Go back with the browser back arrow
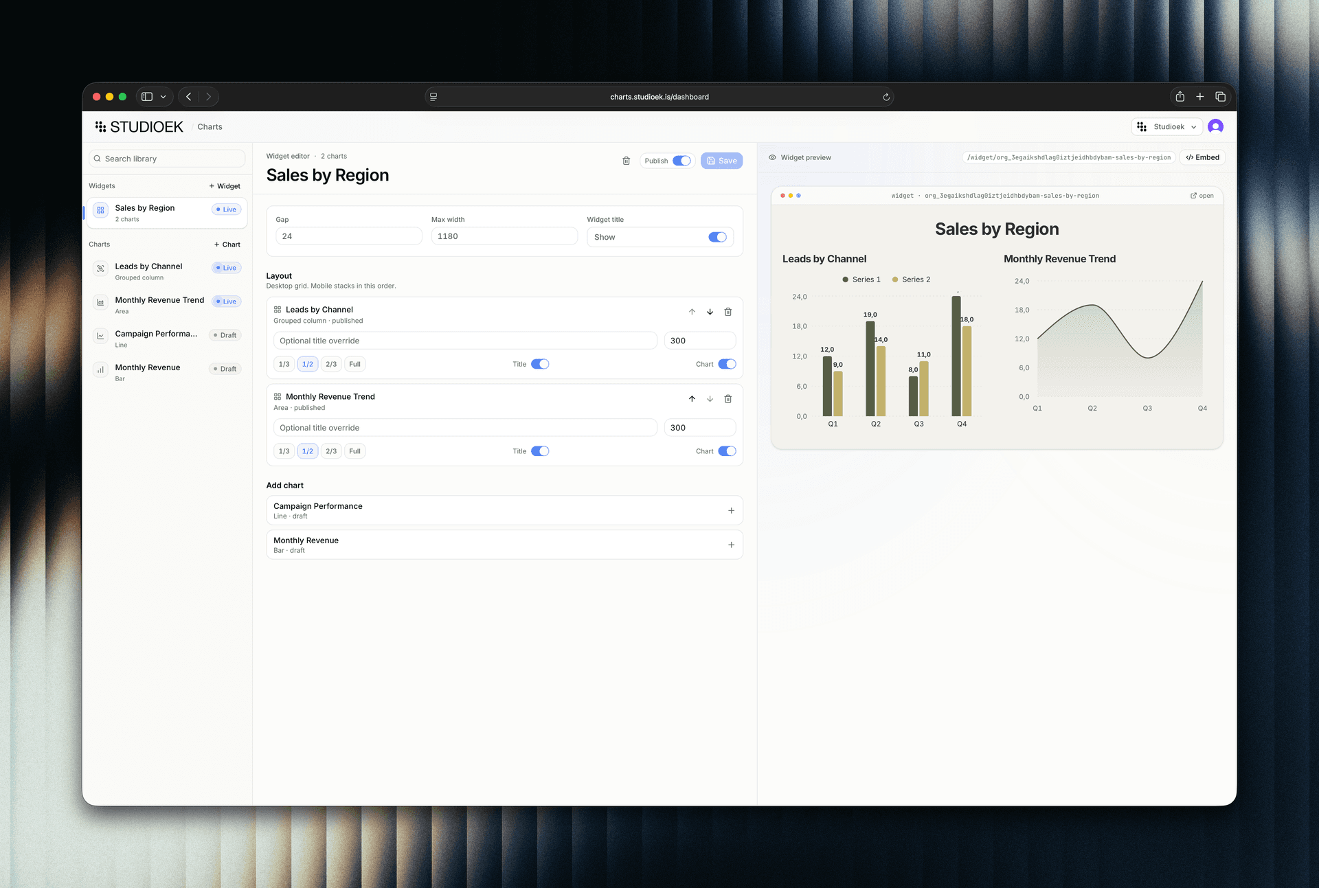 tap(189, 97)
